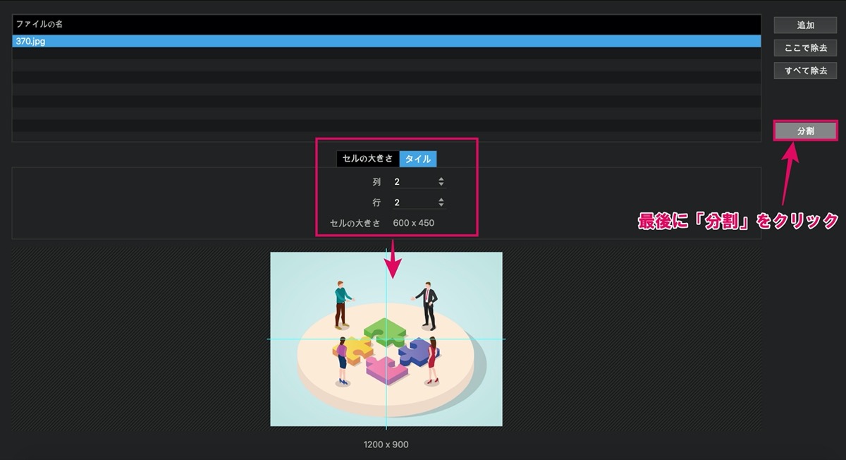Click the 1200 x 900 dimensions text
Viewport: 846px width, 460px height.
386,444
